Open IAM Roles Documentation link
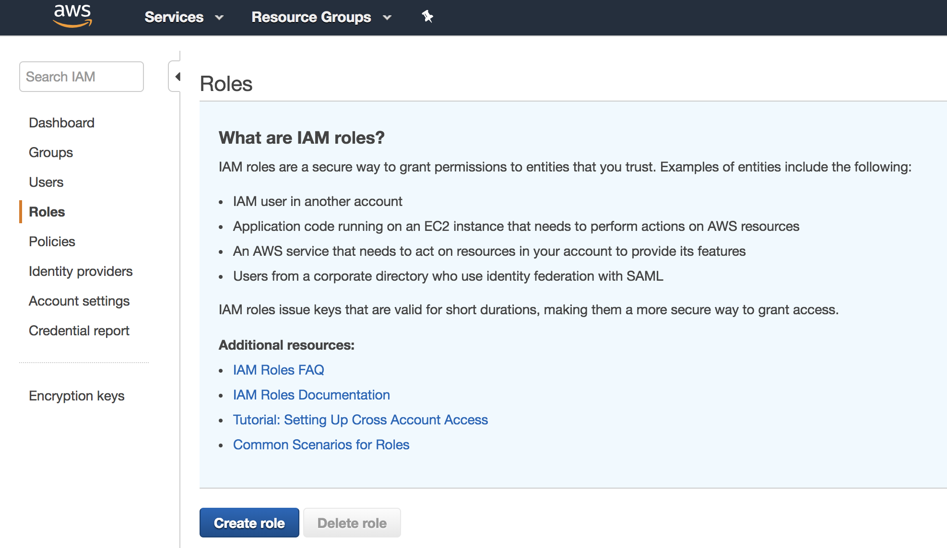This screenshot has height=548, width=947. click(311, 395)
